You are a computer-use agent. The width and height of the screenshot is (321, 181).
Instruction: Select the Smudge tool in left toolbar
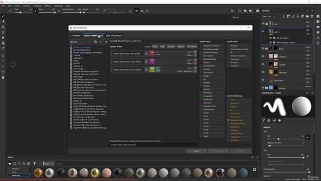click(3, 38)
